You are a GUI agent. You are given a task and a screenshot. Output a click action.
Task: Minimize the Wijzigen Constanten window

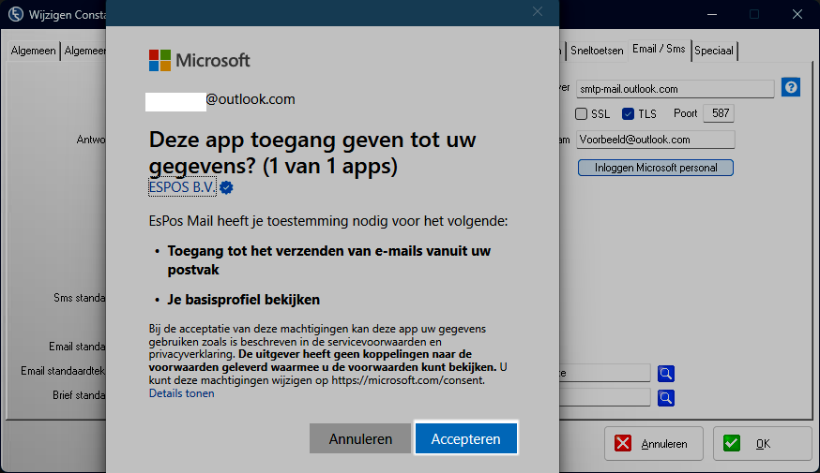(x=712, y=14)
